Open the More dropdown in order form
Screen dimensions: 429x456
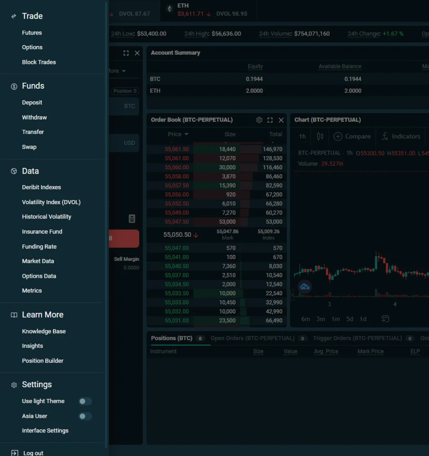point(117,71)
